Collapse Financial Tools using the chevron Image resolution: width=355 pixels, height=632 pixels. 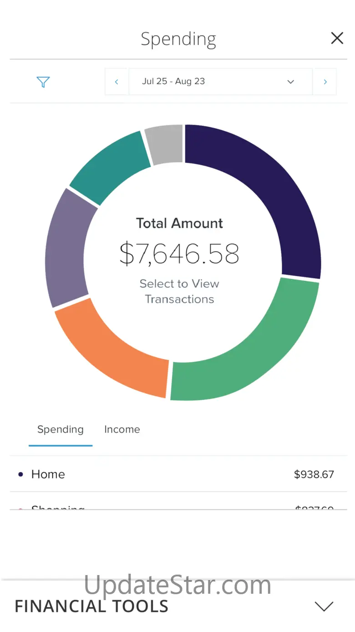[x=324, y=606]
